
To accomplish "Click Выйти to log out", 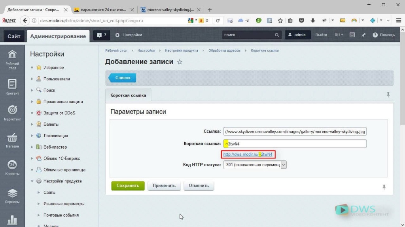I will click(x=321, y=35).
